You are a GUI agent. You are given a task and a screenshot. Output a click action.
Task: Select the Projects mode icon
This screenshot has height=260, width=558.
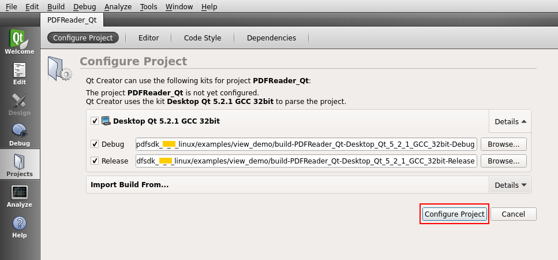(20, 165)
